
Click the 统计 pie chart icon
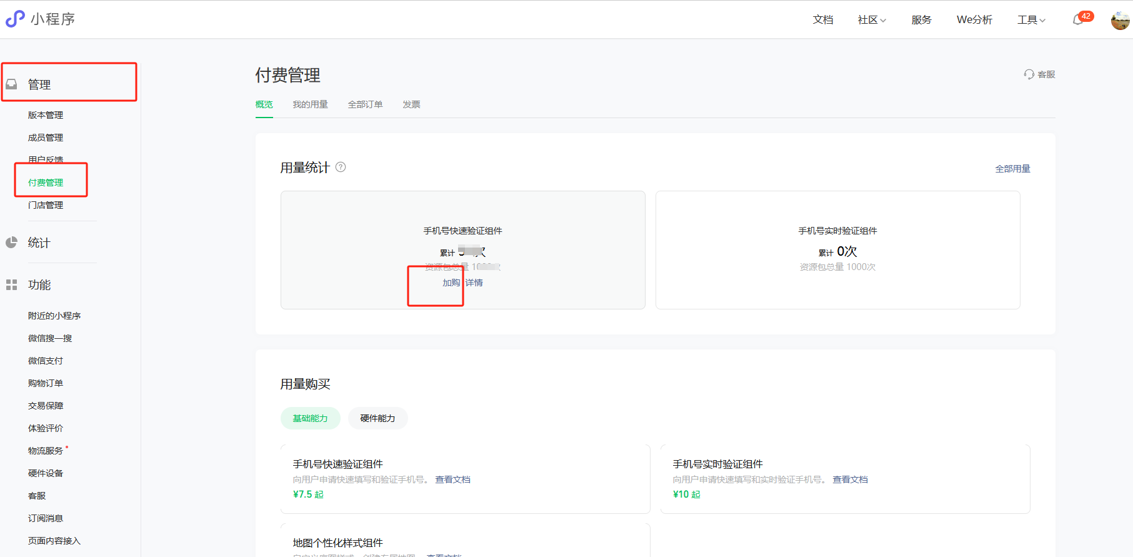point(11,243)
